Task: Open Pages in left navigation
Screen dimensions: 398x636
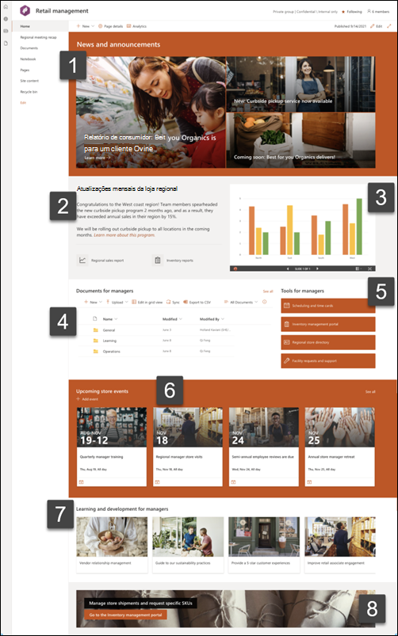Action: click(25, 70)
